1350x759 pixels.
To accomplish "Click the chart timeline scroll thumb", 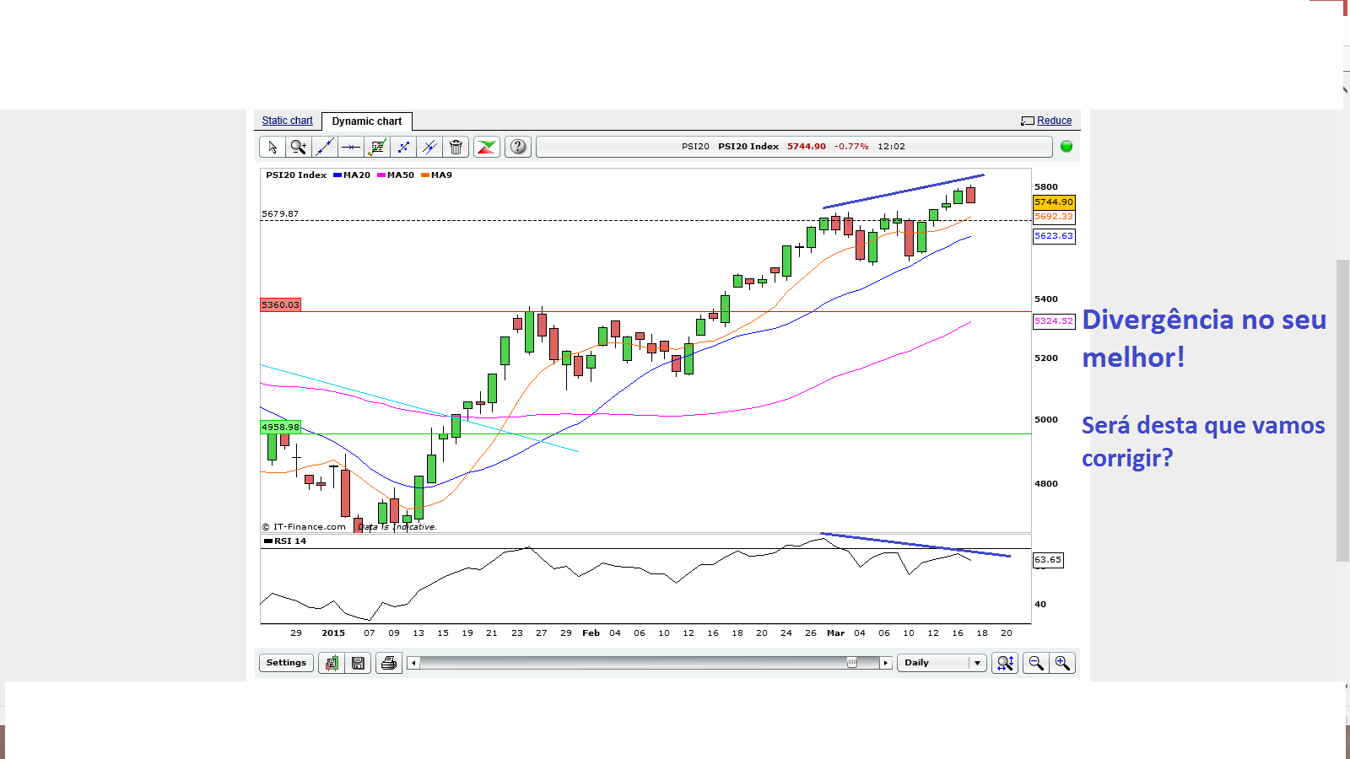I will point(852,663).
